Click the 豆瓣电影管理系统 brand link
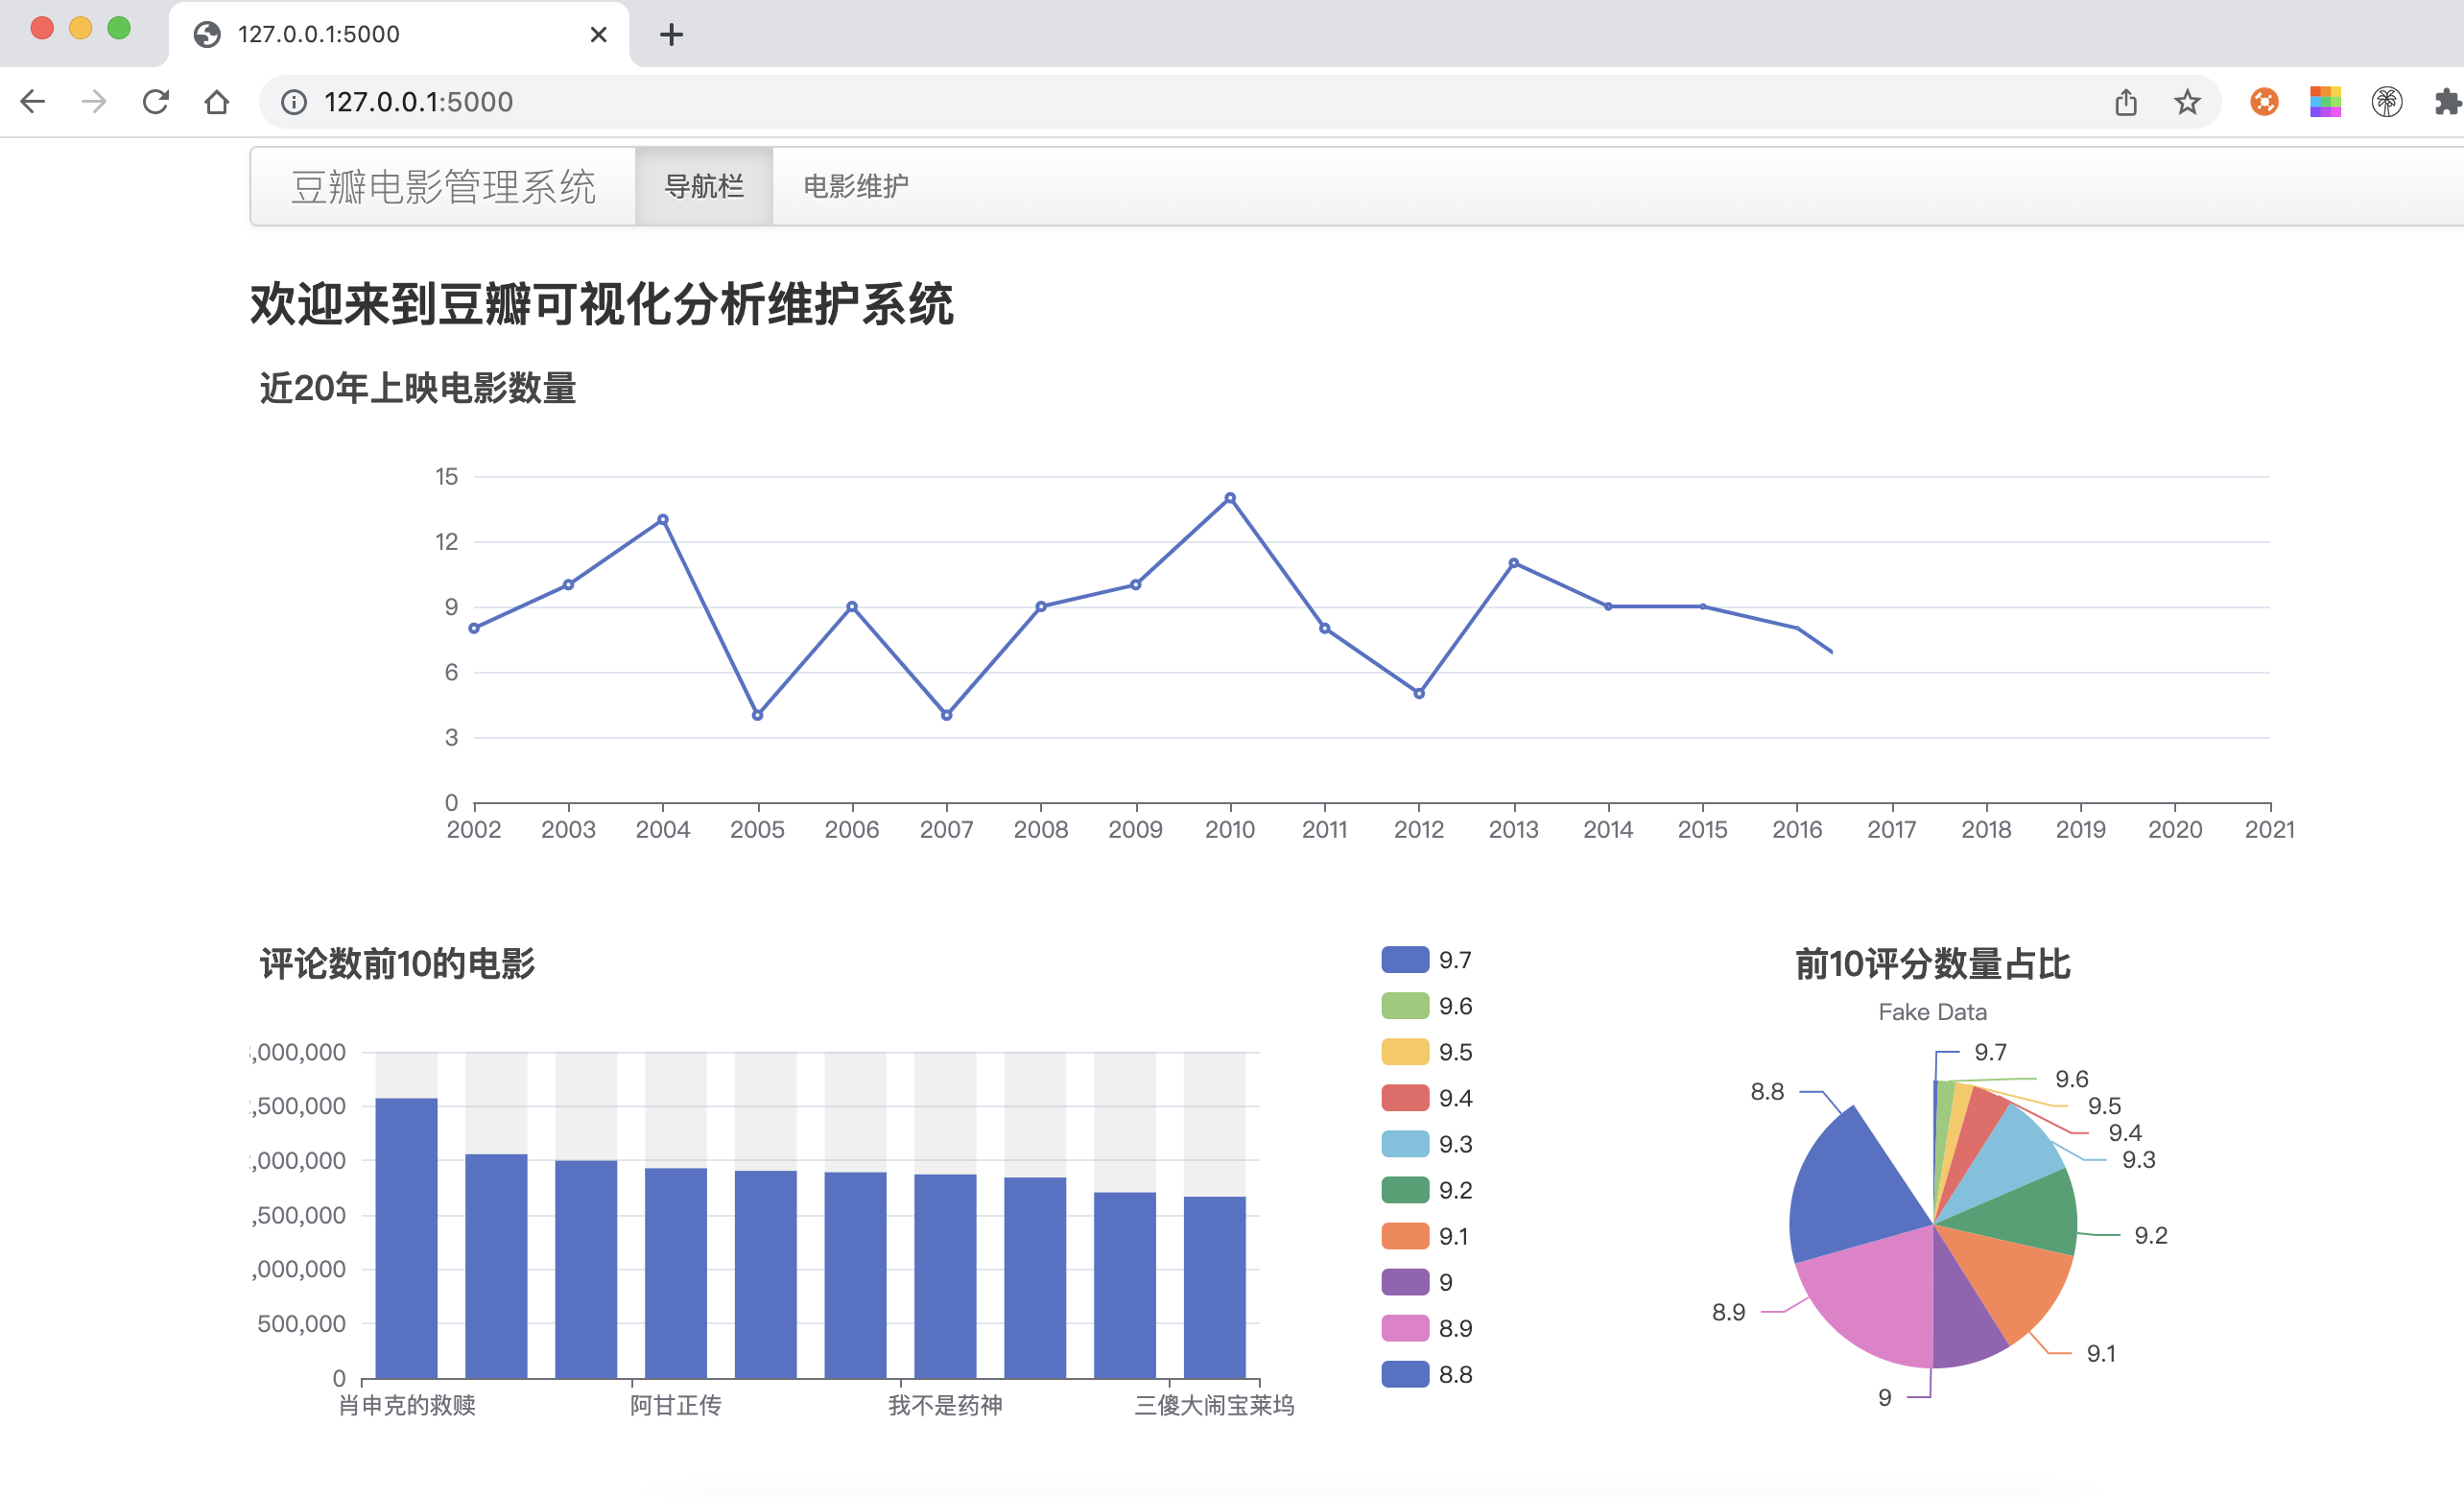2464x1497 pixels. click(x=443, y=187)
